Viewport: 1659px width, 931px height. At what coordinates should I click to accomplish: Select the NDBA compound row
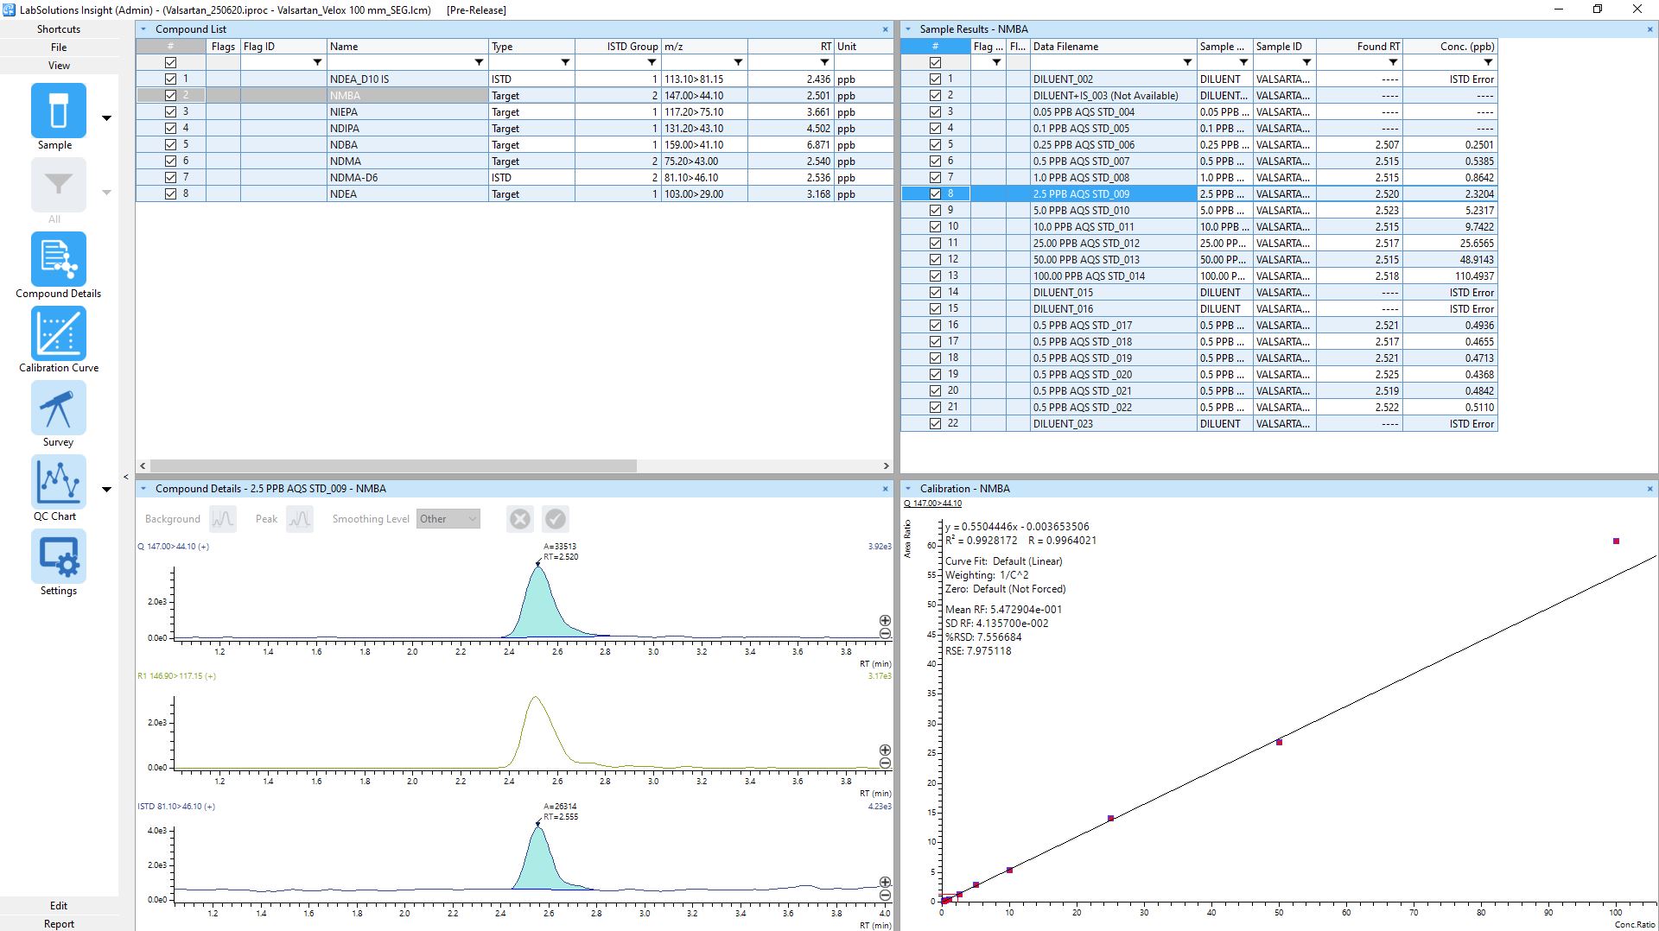514,144
